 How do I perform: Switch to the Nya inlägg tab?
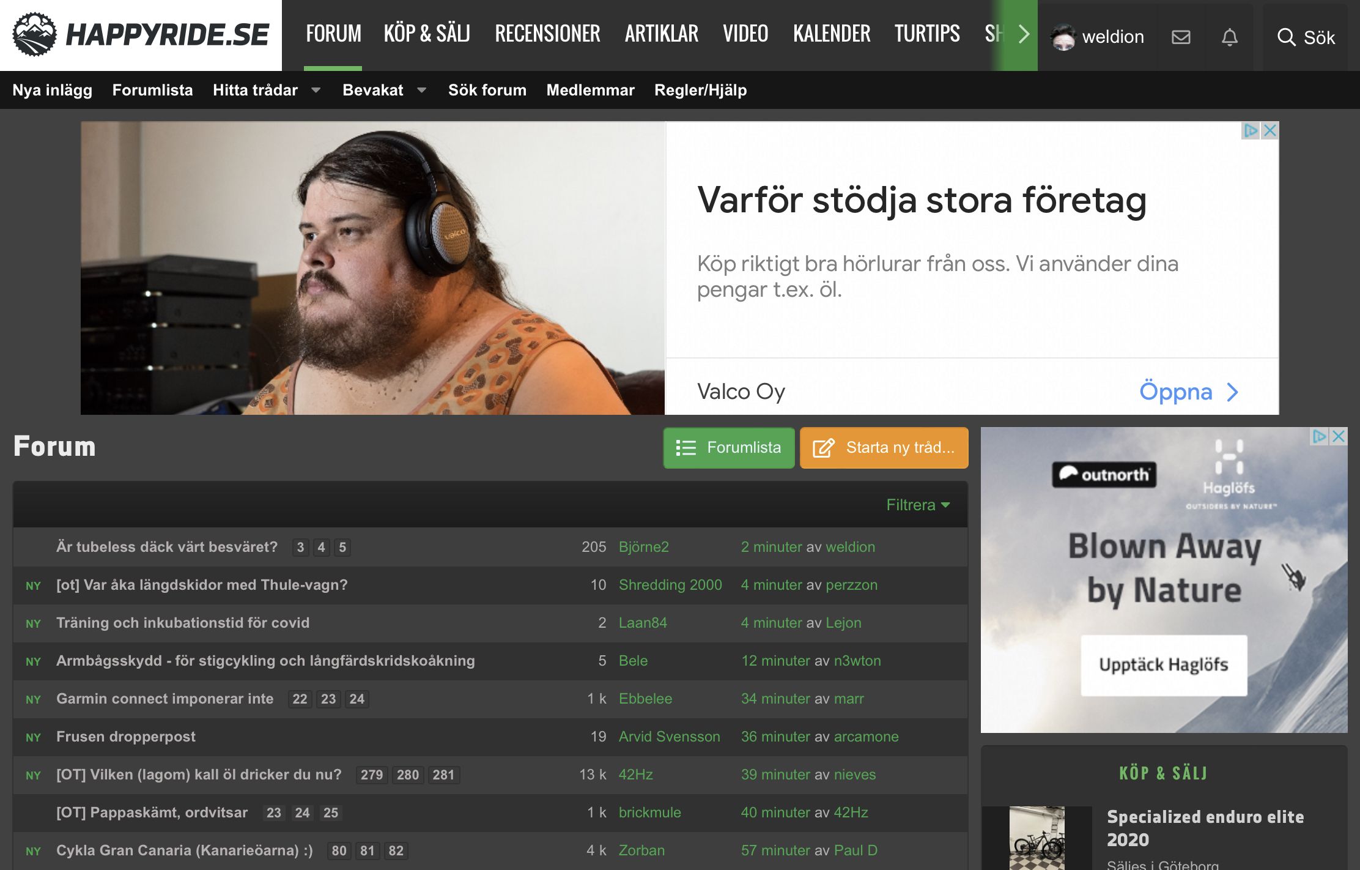click(52, 90)
